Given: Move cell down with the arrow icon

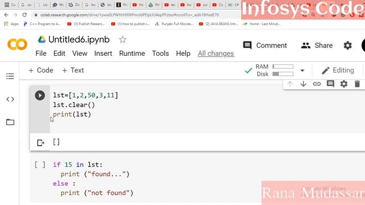Looking at the screenshot, I should tap(303, 84).
